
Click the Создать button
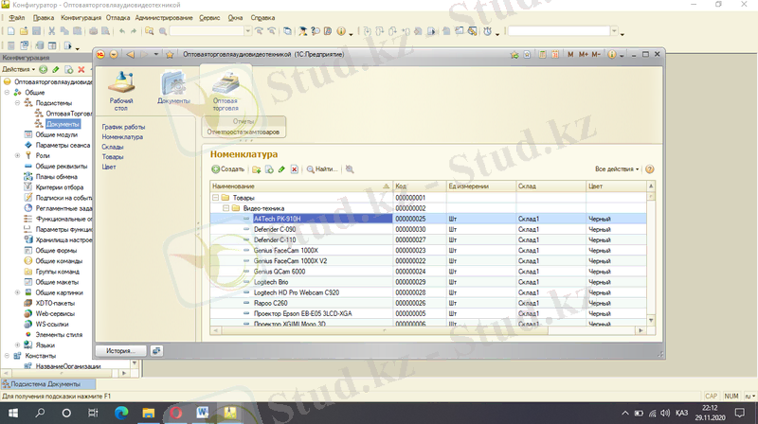coord(228,169)
